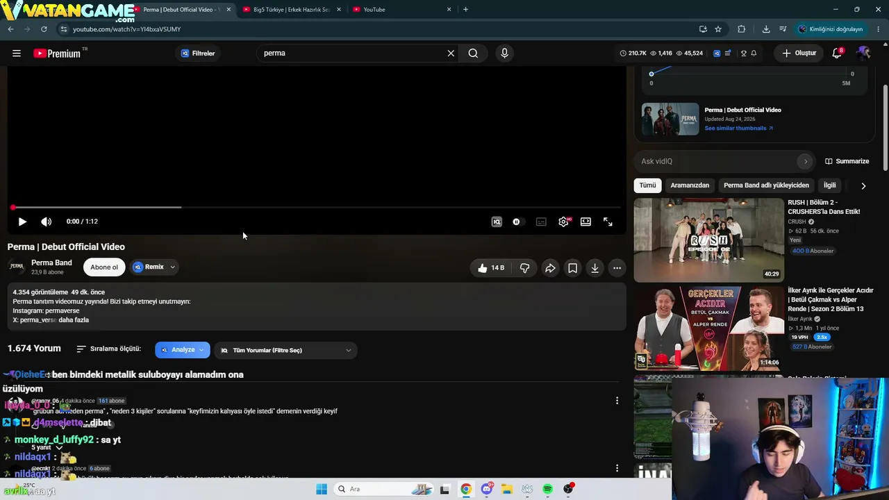The width and height of the screenshot is (889, 500).
Task: Start voice search with the microphone
Action: (504, 53)
